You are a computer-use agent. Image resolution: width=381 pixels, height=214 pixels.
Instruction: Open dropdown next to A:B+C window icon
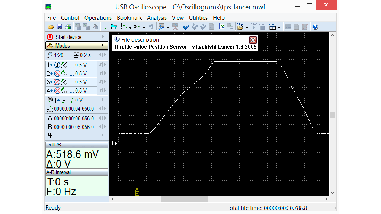click(x=279, y=27)
